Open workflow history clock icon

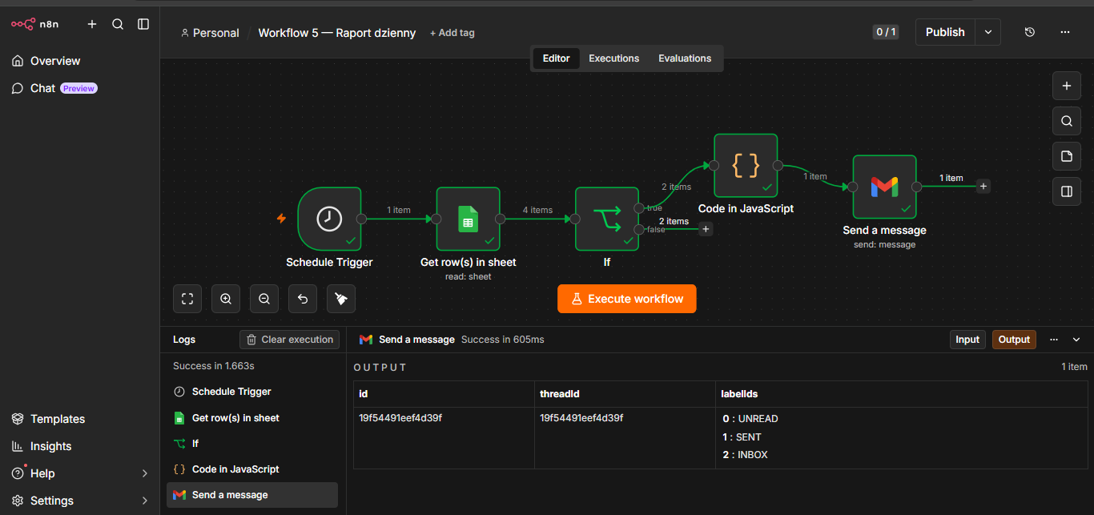coord(1030,32)
